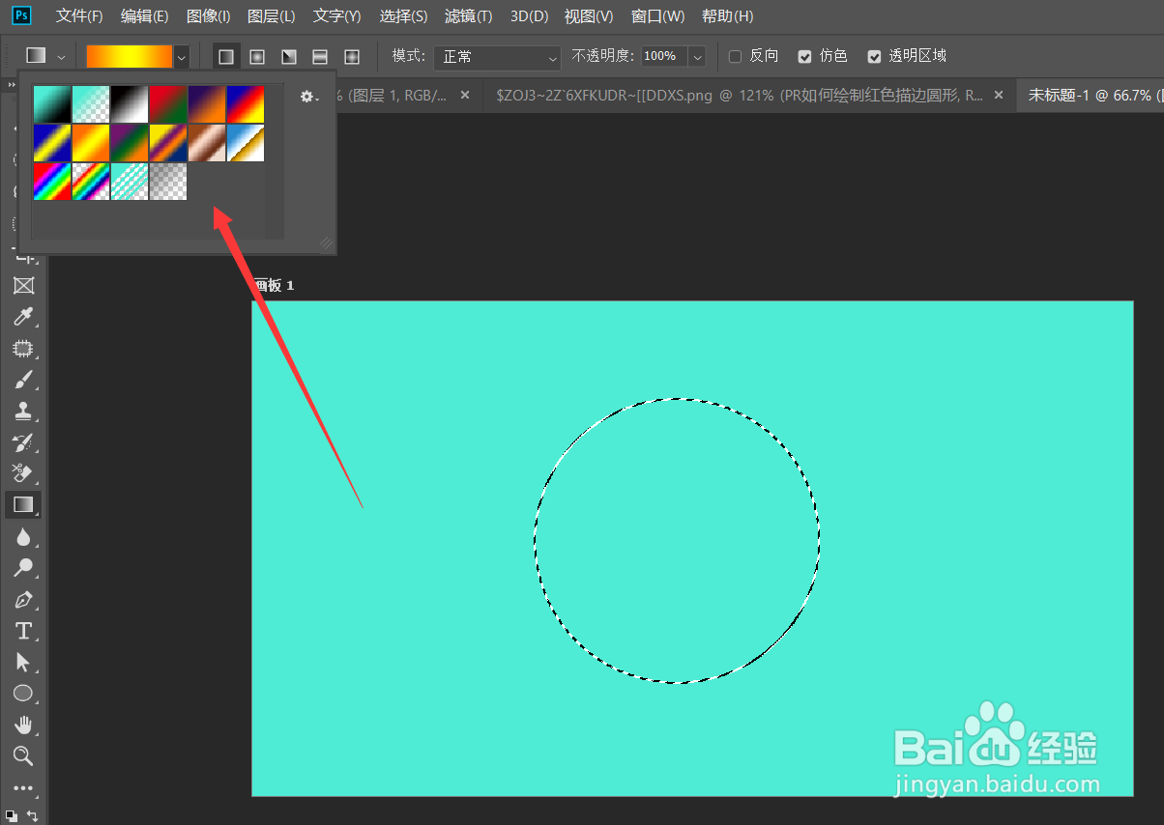The image size is (1164, 825).
Task: Select the Ellipse shape tool
Action: pyautogui.click(x=23, y=693)
